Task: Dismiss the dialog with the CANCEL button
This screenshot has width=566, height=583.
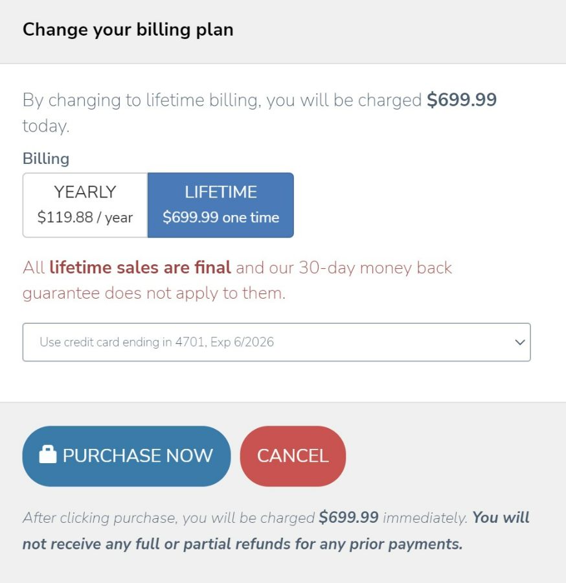Action: [293, 456]
